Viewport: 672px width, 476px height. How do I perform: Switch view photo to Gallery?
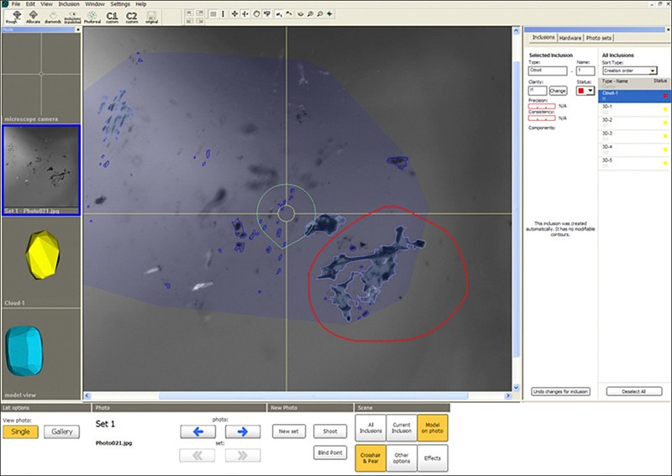point(62,432)
